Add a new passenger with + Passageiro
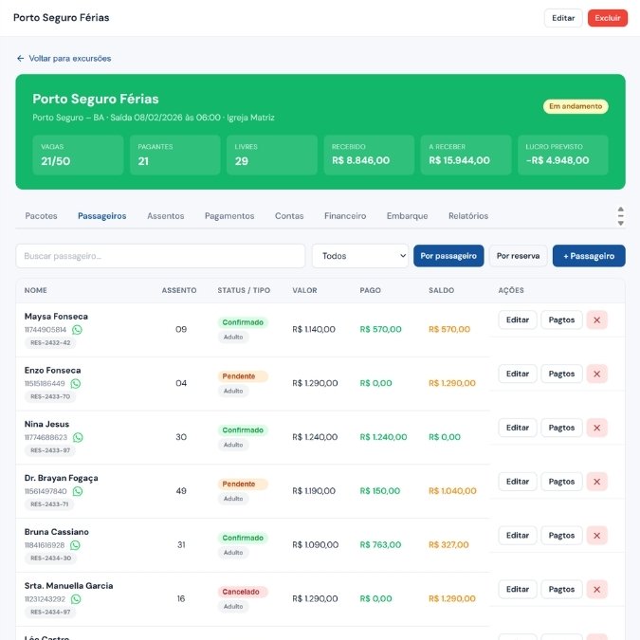 589,256
